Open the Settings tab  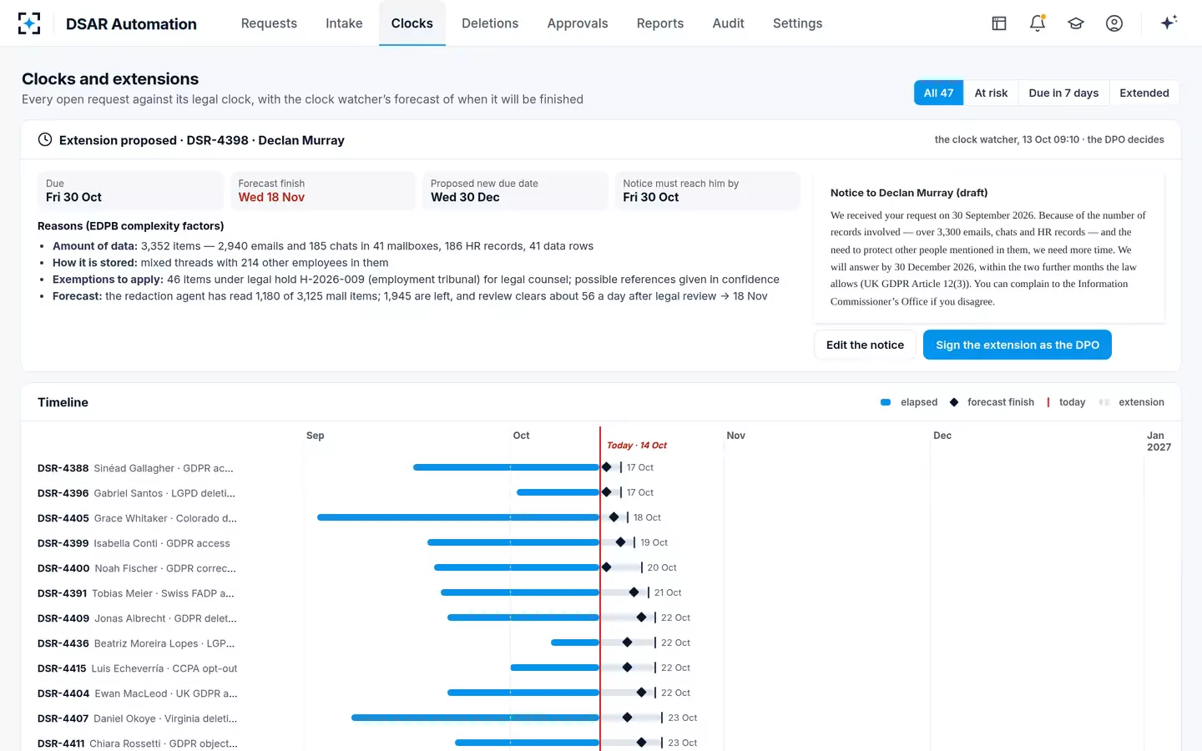pyautogui.click(x=797, y=23)
